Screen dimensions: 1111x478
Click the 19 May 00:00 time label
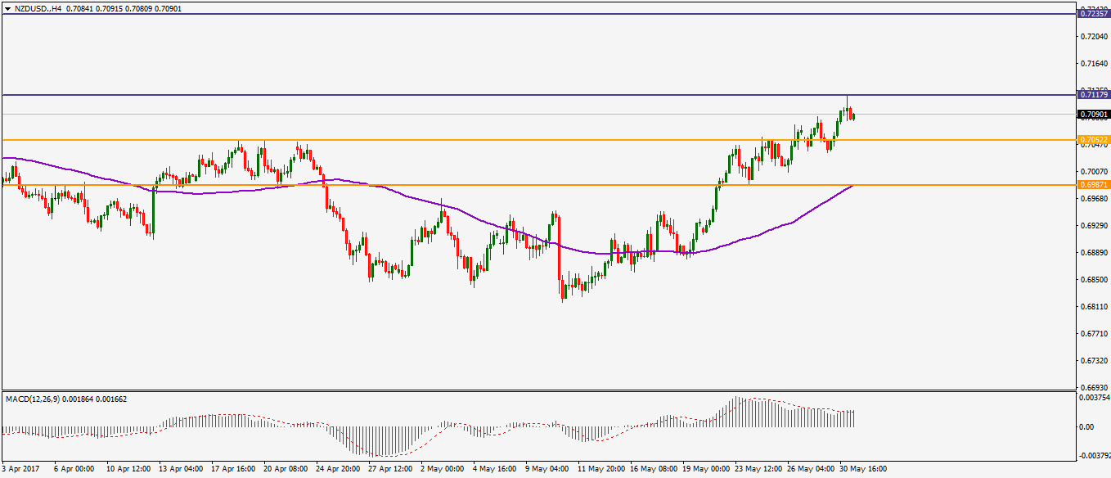pos(705,469)
